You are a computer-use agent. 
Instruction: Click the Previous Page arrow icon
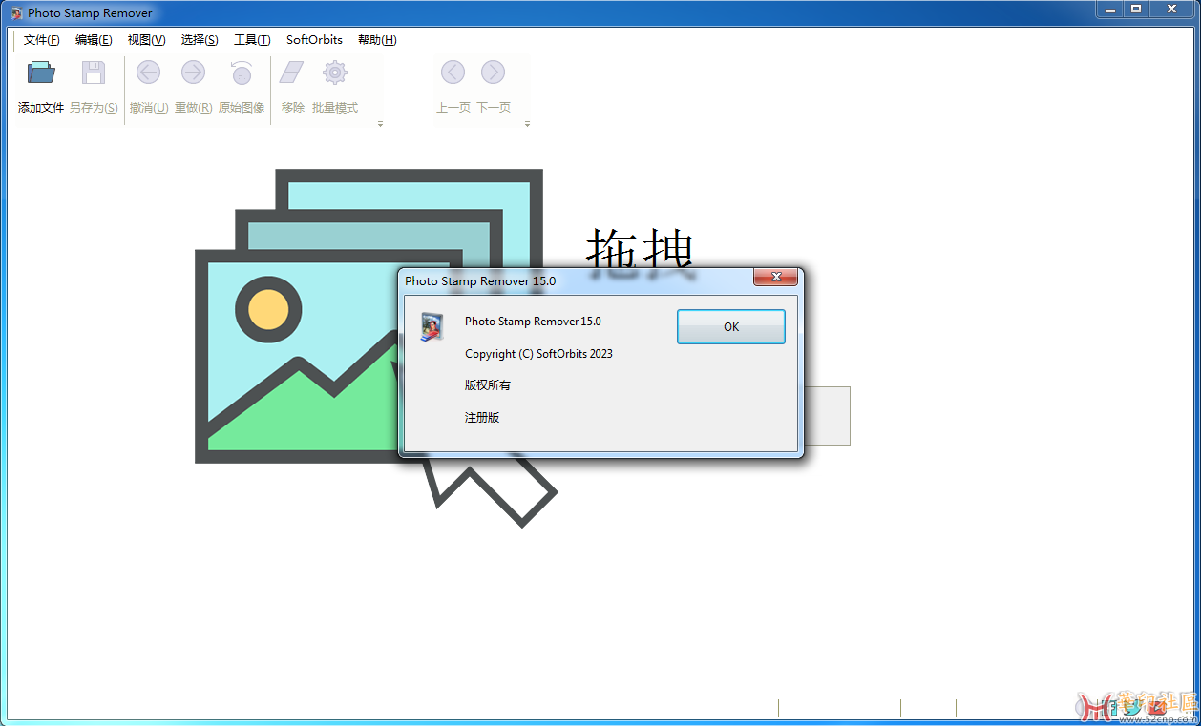(453, 73)
